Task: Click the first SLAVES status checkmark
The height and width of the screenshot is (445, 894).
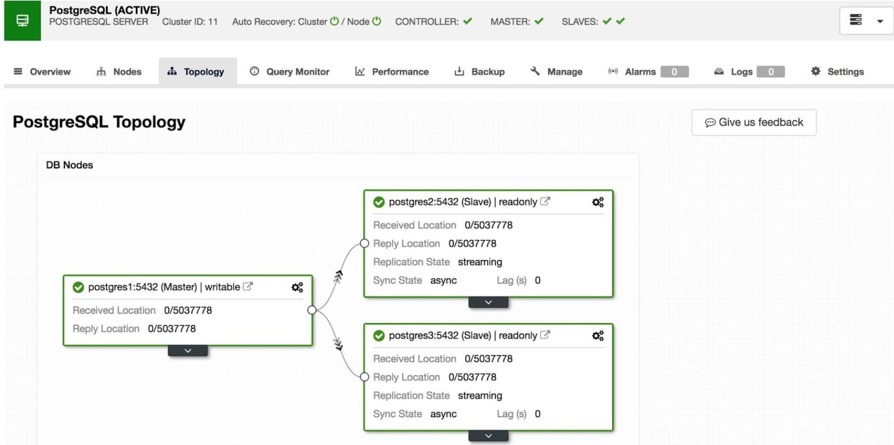Action: [x=607, y=21]
